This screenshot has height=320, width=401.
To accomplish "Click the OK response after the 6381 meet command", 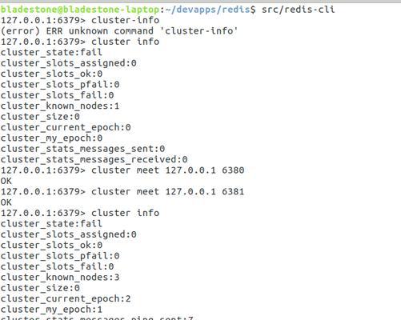I will tap(6, 202).
